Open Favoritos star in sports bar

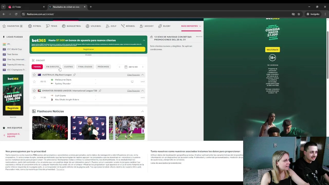pos(4,26)
